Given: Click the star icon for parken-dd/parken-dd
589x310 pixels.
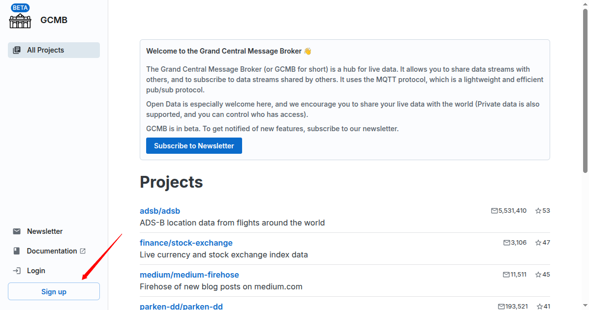Looking at the screenshot, I should (540, 306).
